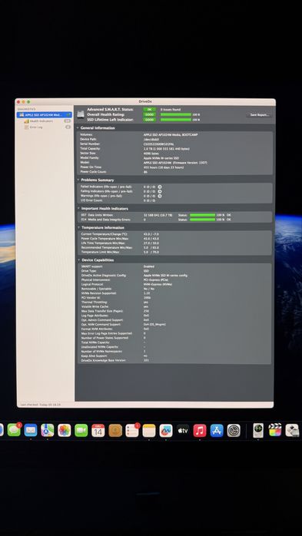Click the Life Time Temperature Min/Max row
The height and width of the screenshot is (536, 302).
point(174,243)
